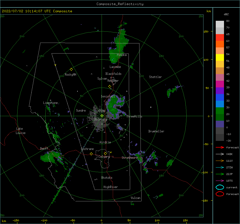Click the Stettler town label
Image resolution: width=240 pixels, height=224 pixels.
[x=155, y=77]
